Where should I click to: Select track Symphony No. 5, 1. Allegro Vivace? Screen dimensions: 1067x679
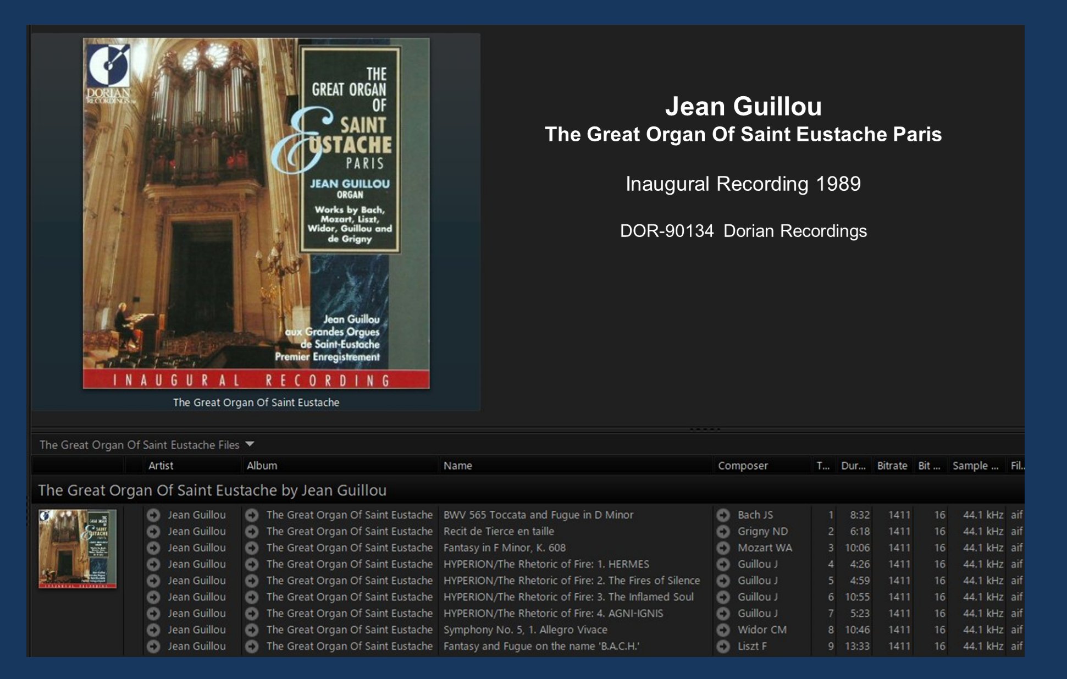click(x=525, y=630)
